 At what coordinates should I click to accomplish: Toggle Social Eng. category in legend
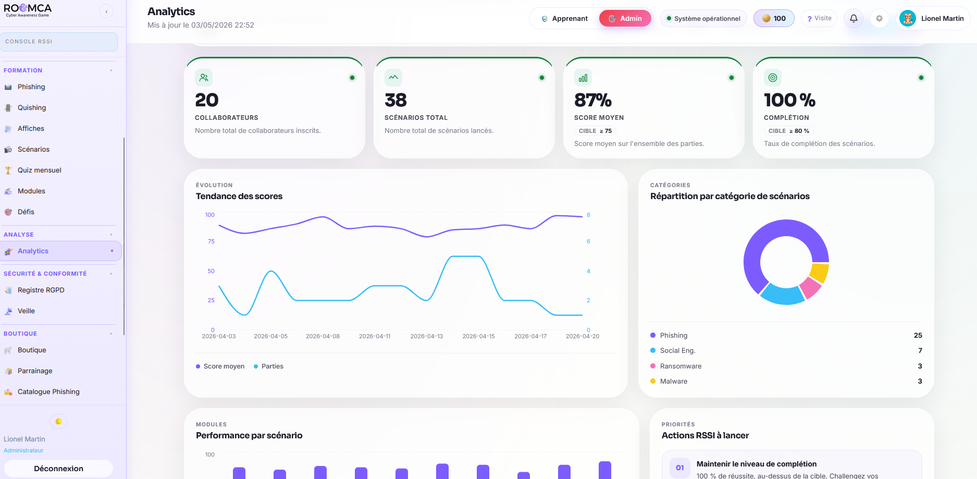[x=786, y=350]
